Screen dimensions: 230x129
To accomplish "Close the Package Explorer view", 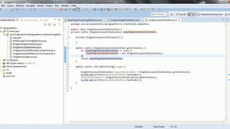I will (x=17, y=20).
